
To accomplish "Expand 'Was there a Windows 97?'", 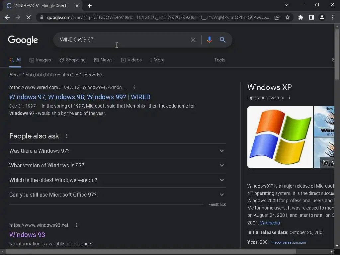I will (117, 151).
